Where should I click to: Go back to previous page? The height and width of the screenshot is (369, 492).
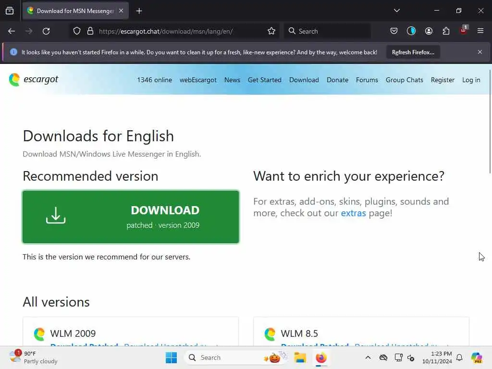(12, 31)
